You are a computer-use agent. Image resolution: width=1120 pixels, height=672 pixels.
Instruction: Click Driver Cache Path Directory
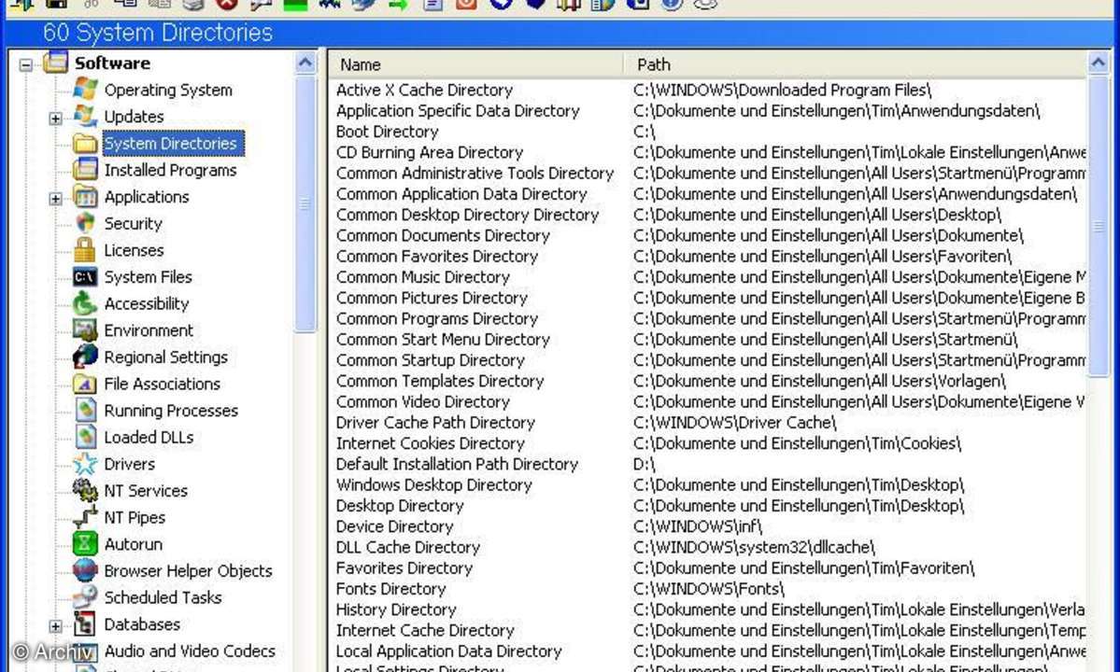(x=435, y=422)
